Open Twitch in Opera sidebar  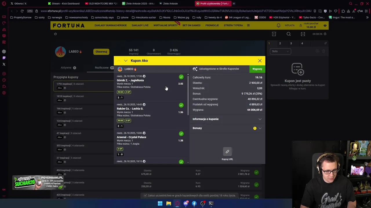click(x=4, y=58)
